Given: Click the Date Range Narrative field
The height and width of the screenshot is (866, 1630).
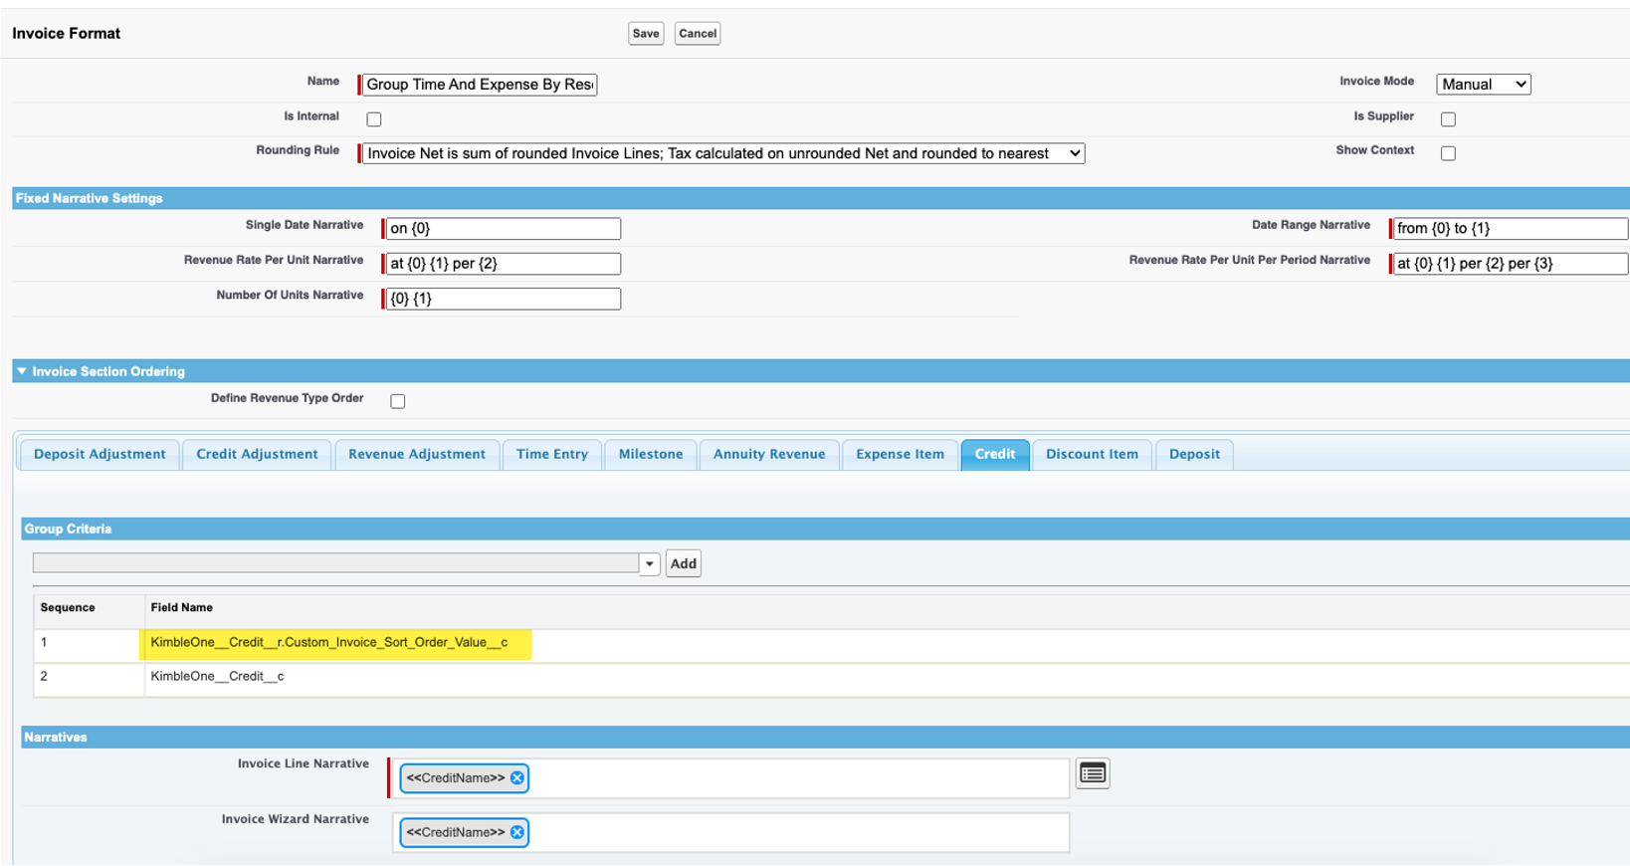Looking at the screenshot, I should tap(1511, 229).
